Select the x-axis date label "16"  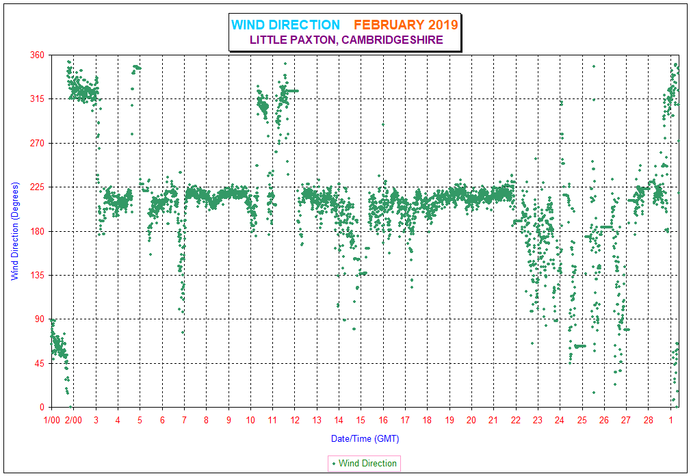coord(383,420)
